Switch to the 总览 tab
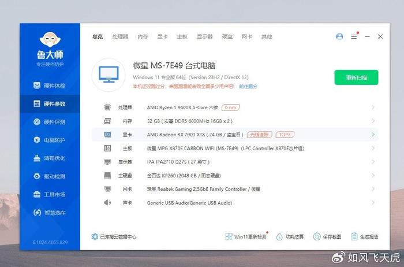The height and width of the screenshot is (267, 404). (x=98, y=36)
